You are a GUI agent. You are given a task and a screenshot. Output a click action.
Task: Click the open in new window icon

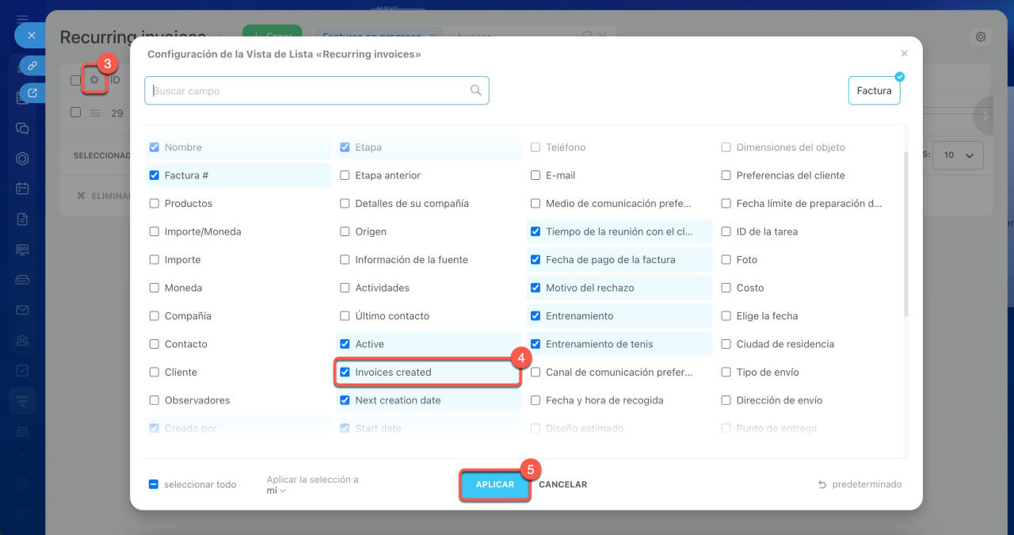[32, 94]
